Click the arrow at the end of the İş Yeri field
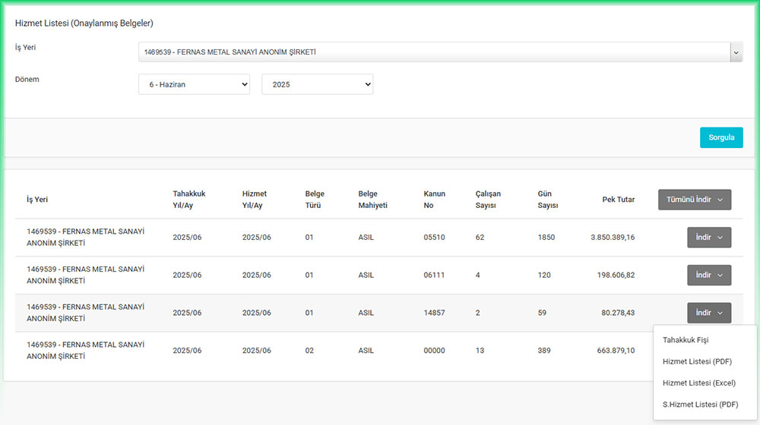 coord(736,52)
